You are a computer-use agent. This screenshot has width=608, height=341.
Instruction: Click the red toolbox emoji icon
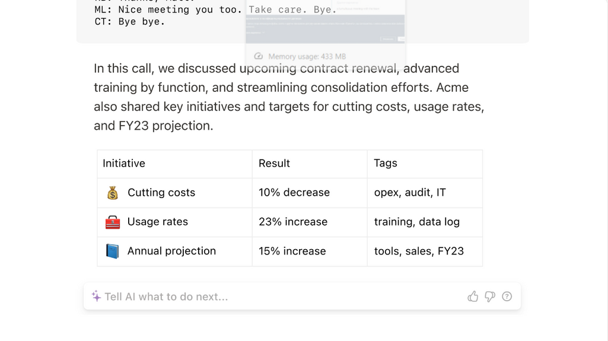[x=113, y=222]
